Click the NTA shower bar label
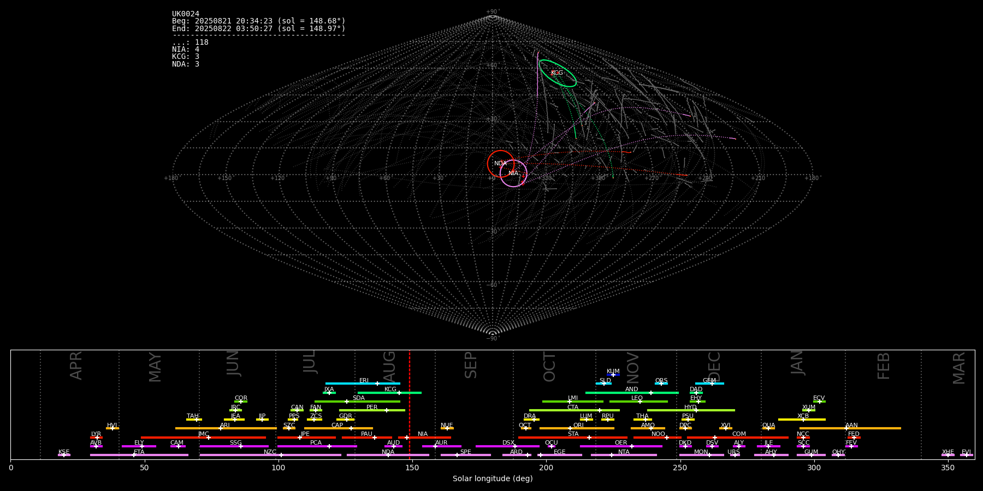The width and height of the screenshot is (983, 491). point(624,452)
